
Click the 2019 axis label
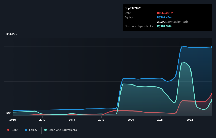(x=101, y=120)
